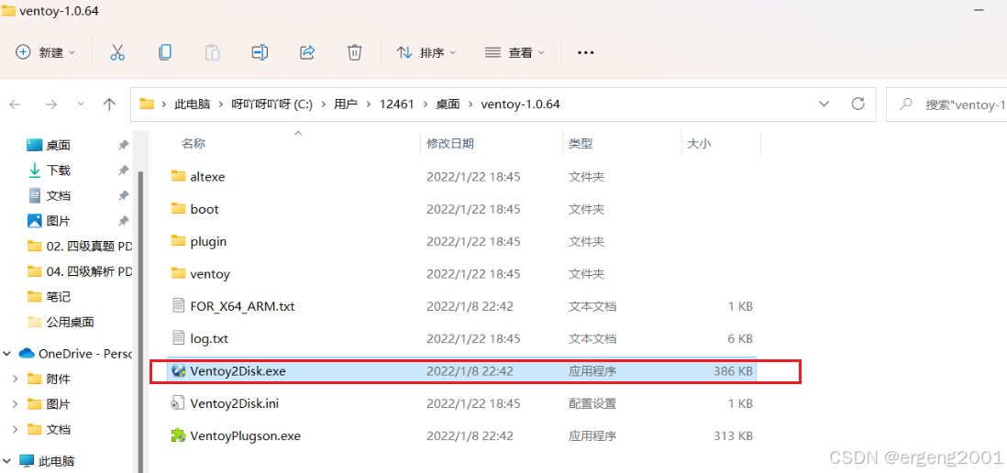Expand 附件 under OneDrive
The width and height of the screenshot is (1007, 473).
click(15, 379)
